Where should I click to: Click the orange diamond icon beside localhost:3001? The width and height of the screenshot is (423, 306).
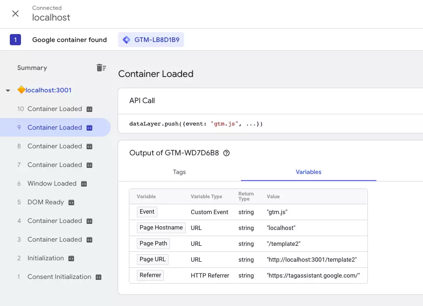21,90
